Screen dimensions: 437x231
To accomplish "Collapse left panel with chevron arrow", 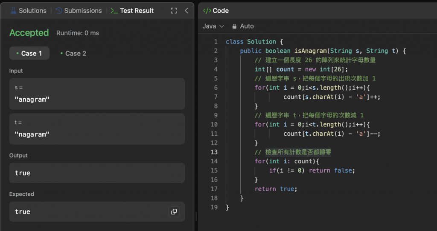I will click(186, 11).
